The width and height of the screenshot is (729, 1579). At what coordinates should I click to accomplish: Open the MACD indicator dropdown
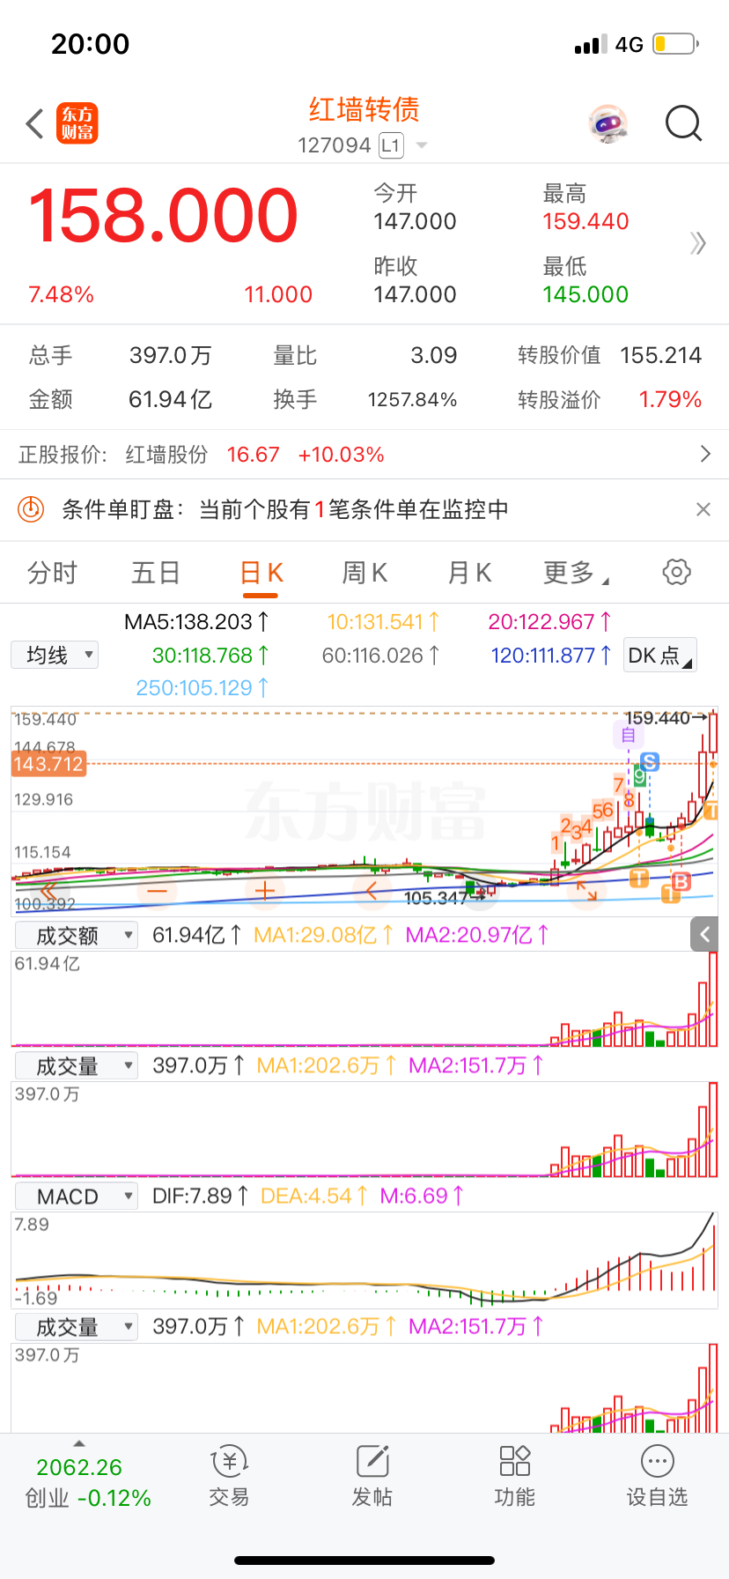pos(76,1196)
